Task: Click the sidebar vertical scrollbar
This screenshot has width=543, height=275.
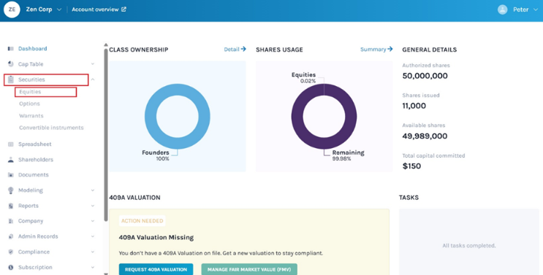Action: pos(106,135)
